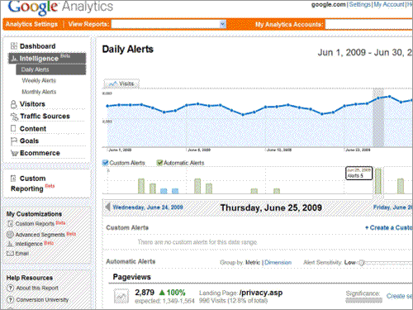Screen dimensions: 413x310
Task: Group automatic alerts by Dimension
Action: 278,263
